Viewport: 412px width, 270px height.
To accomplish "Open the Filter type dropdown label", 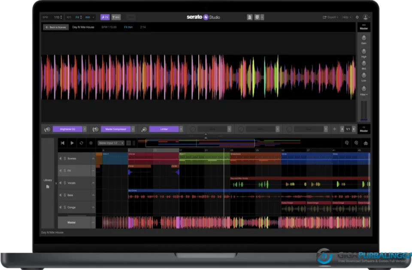I will [364, 94].
